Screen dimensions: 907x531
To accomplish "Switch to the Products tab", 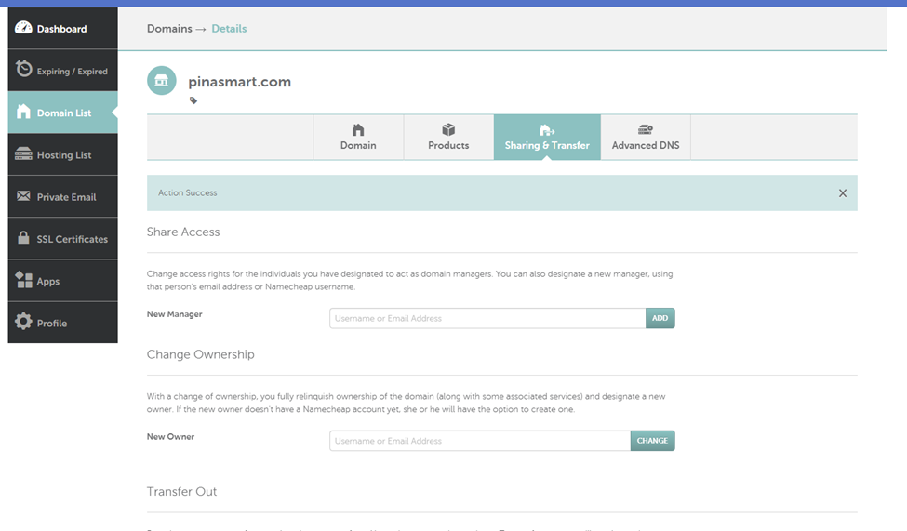I will tap(448, 137).
